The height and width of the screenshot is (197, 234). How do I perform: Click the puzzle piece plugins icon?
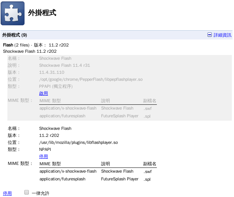coord(13,13)
